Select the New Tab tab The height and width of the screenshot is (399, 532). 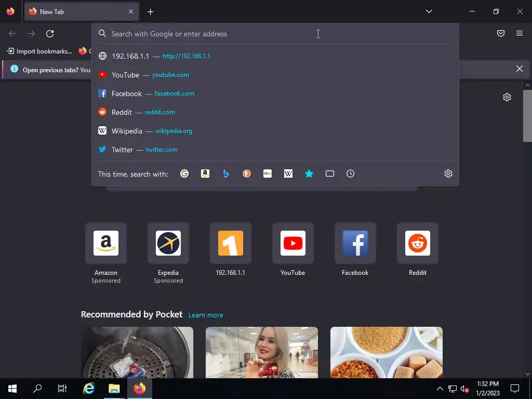pyautogui.click(x=82, y=11)
